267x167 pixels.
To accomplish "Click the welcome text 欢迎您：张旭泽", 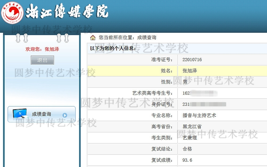I will [x=42, y=49].
